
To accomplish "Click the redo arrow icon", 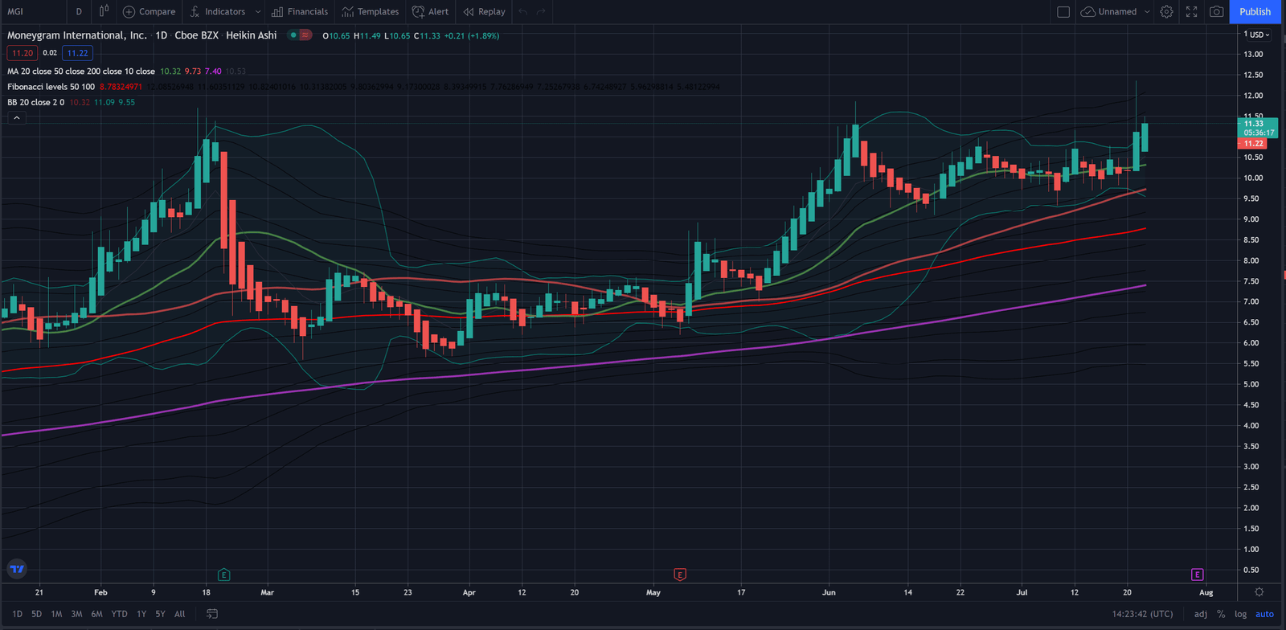I will (541, 11).
